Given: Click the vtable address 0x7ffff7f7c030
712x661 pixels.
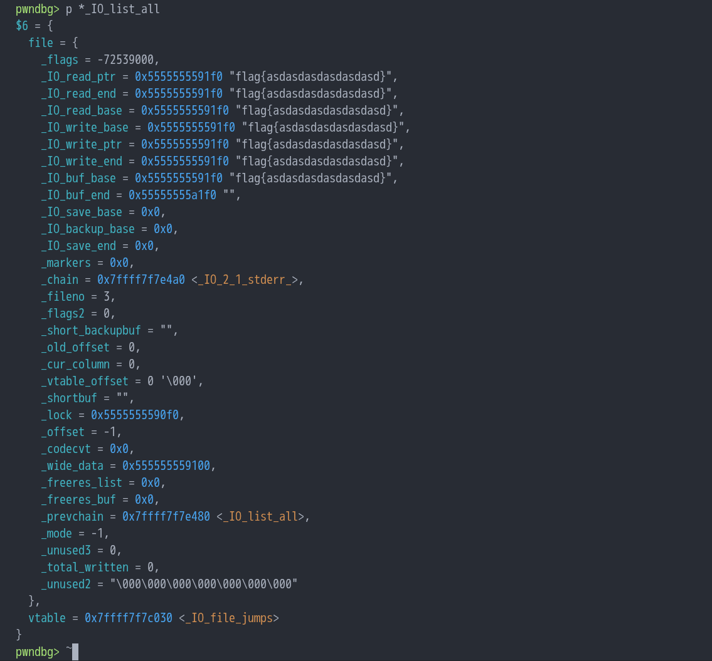Looking at the screenshot, I should point(129,618).
